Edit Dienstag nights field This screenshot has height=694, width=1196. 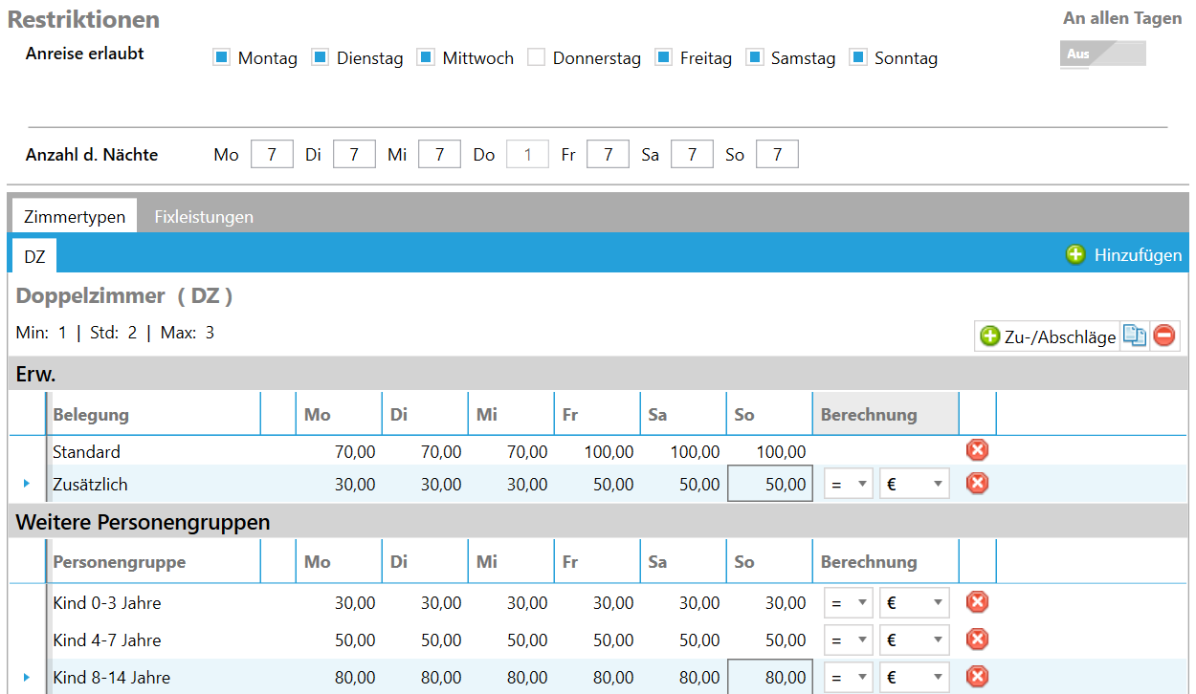[354, 154]
